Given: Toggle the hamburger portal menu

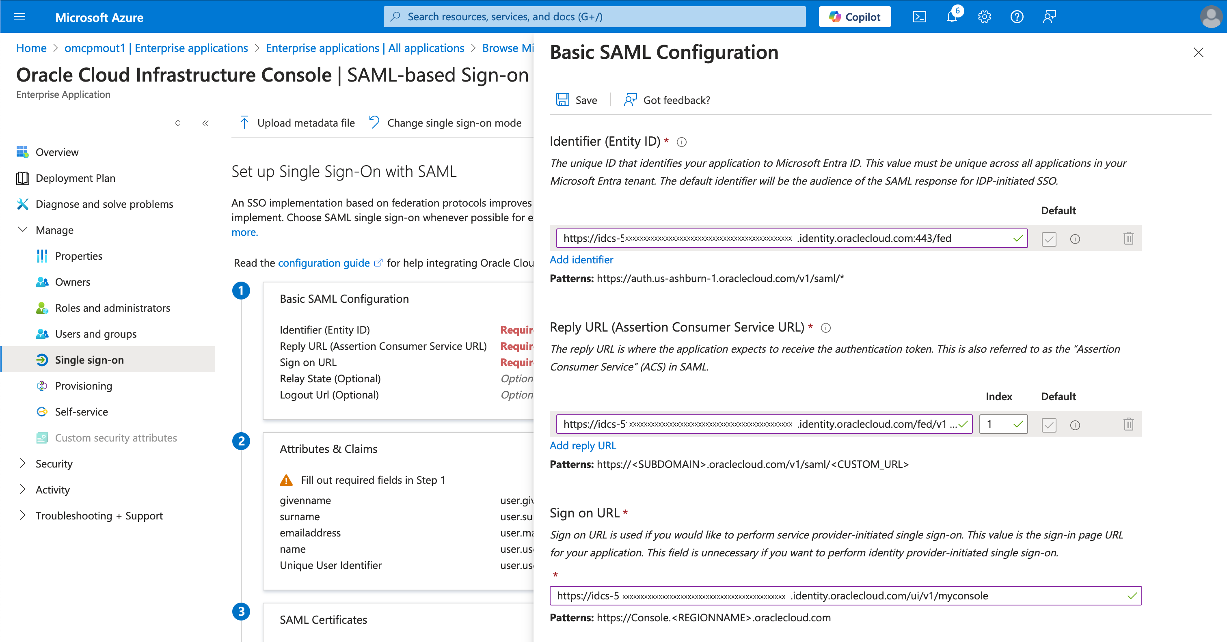Looking at the screenshot, I should [19, 17].
